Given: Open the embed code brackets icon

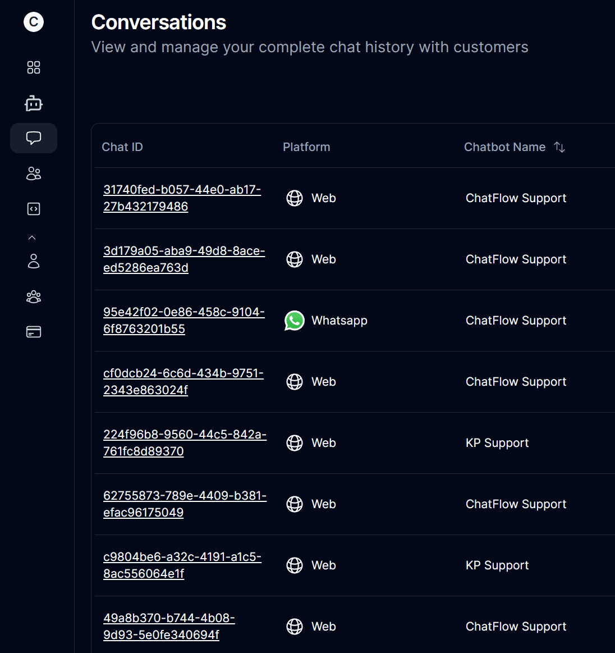Looking at the screenshot, I should (34, 208).
